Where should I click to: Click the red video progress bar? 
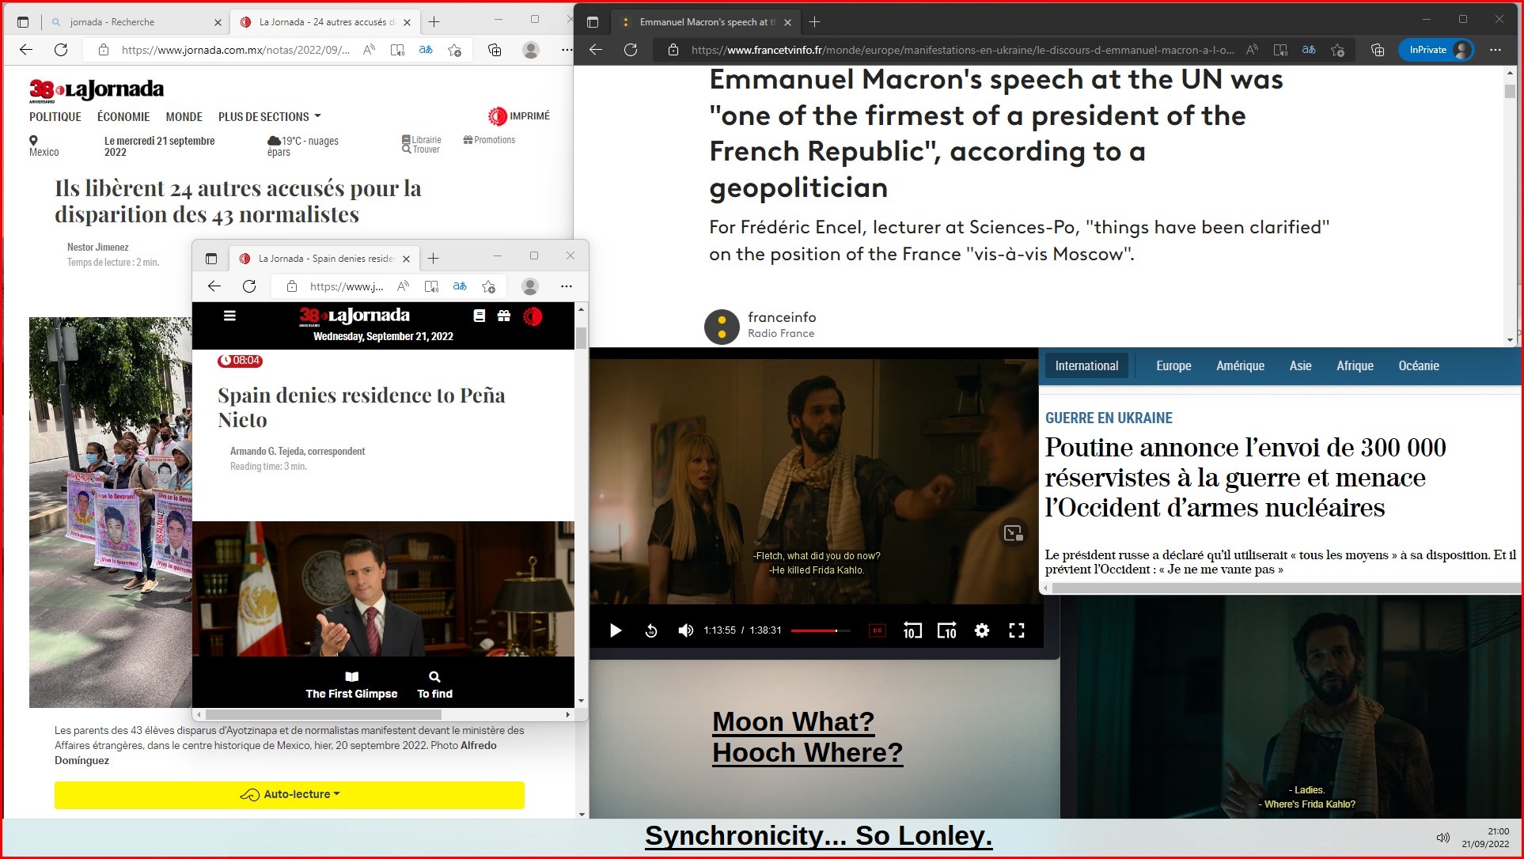click(x=821, y=630)
